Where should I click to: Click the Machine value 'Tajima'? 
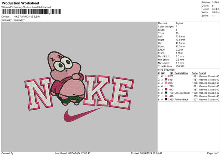click(x=179, y=23)
